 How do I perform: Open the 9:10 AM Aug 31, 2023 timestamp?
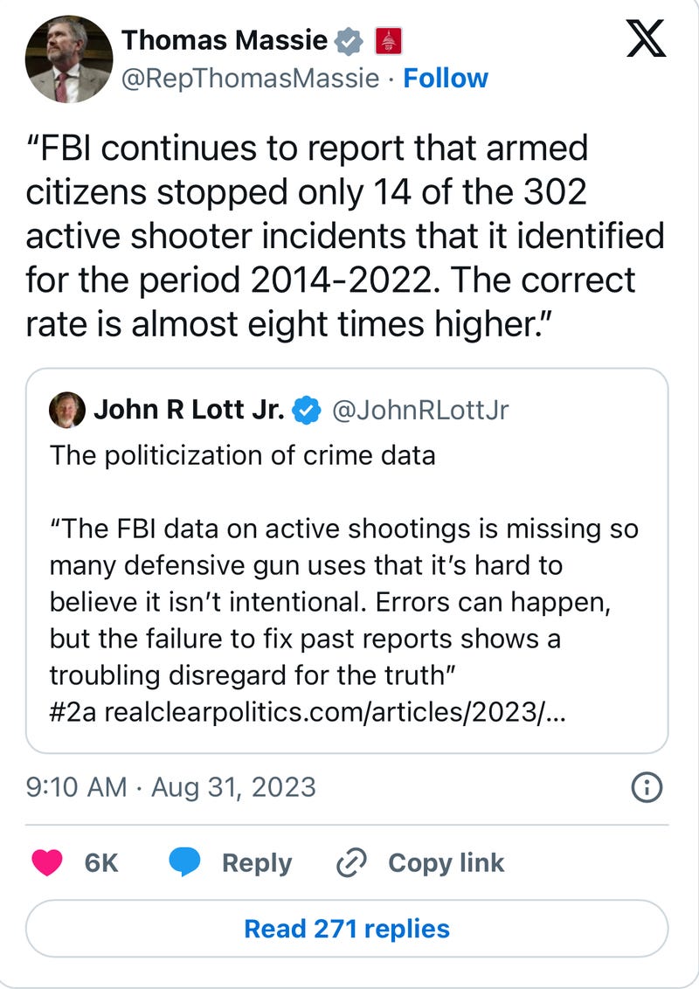(171, 787)
